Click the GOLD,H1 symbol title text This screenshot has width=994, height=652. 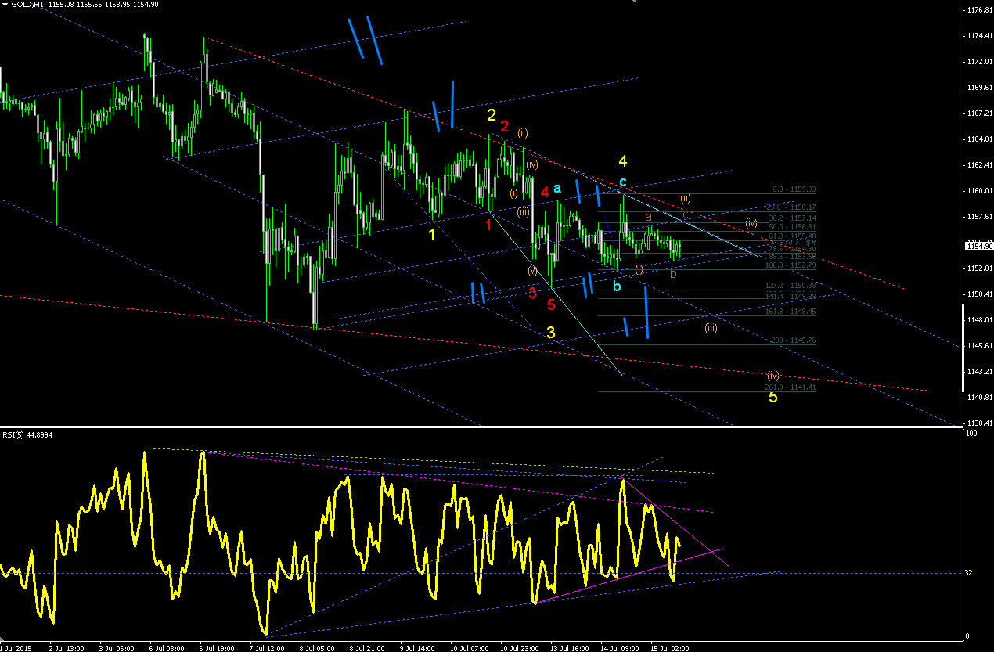coord(27,5)
